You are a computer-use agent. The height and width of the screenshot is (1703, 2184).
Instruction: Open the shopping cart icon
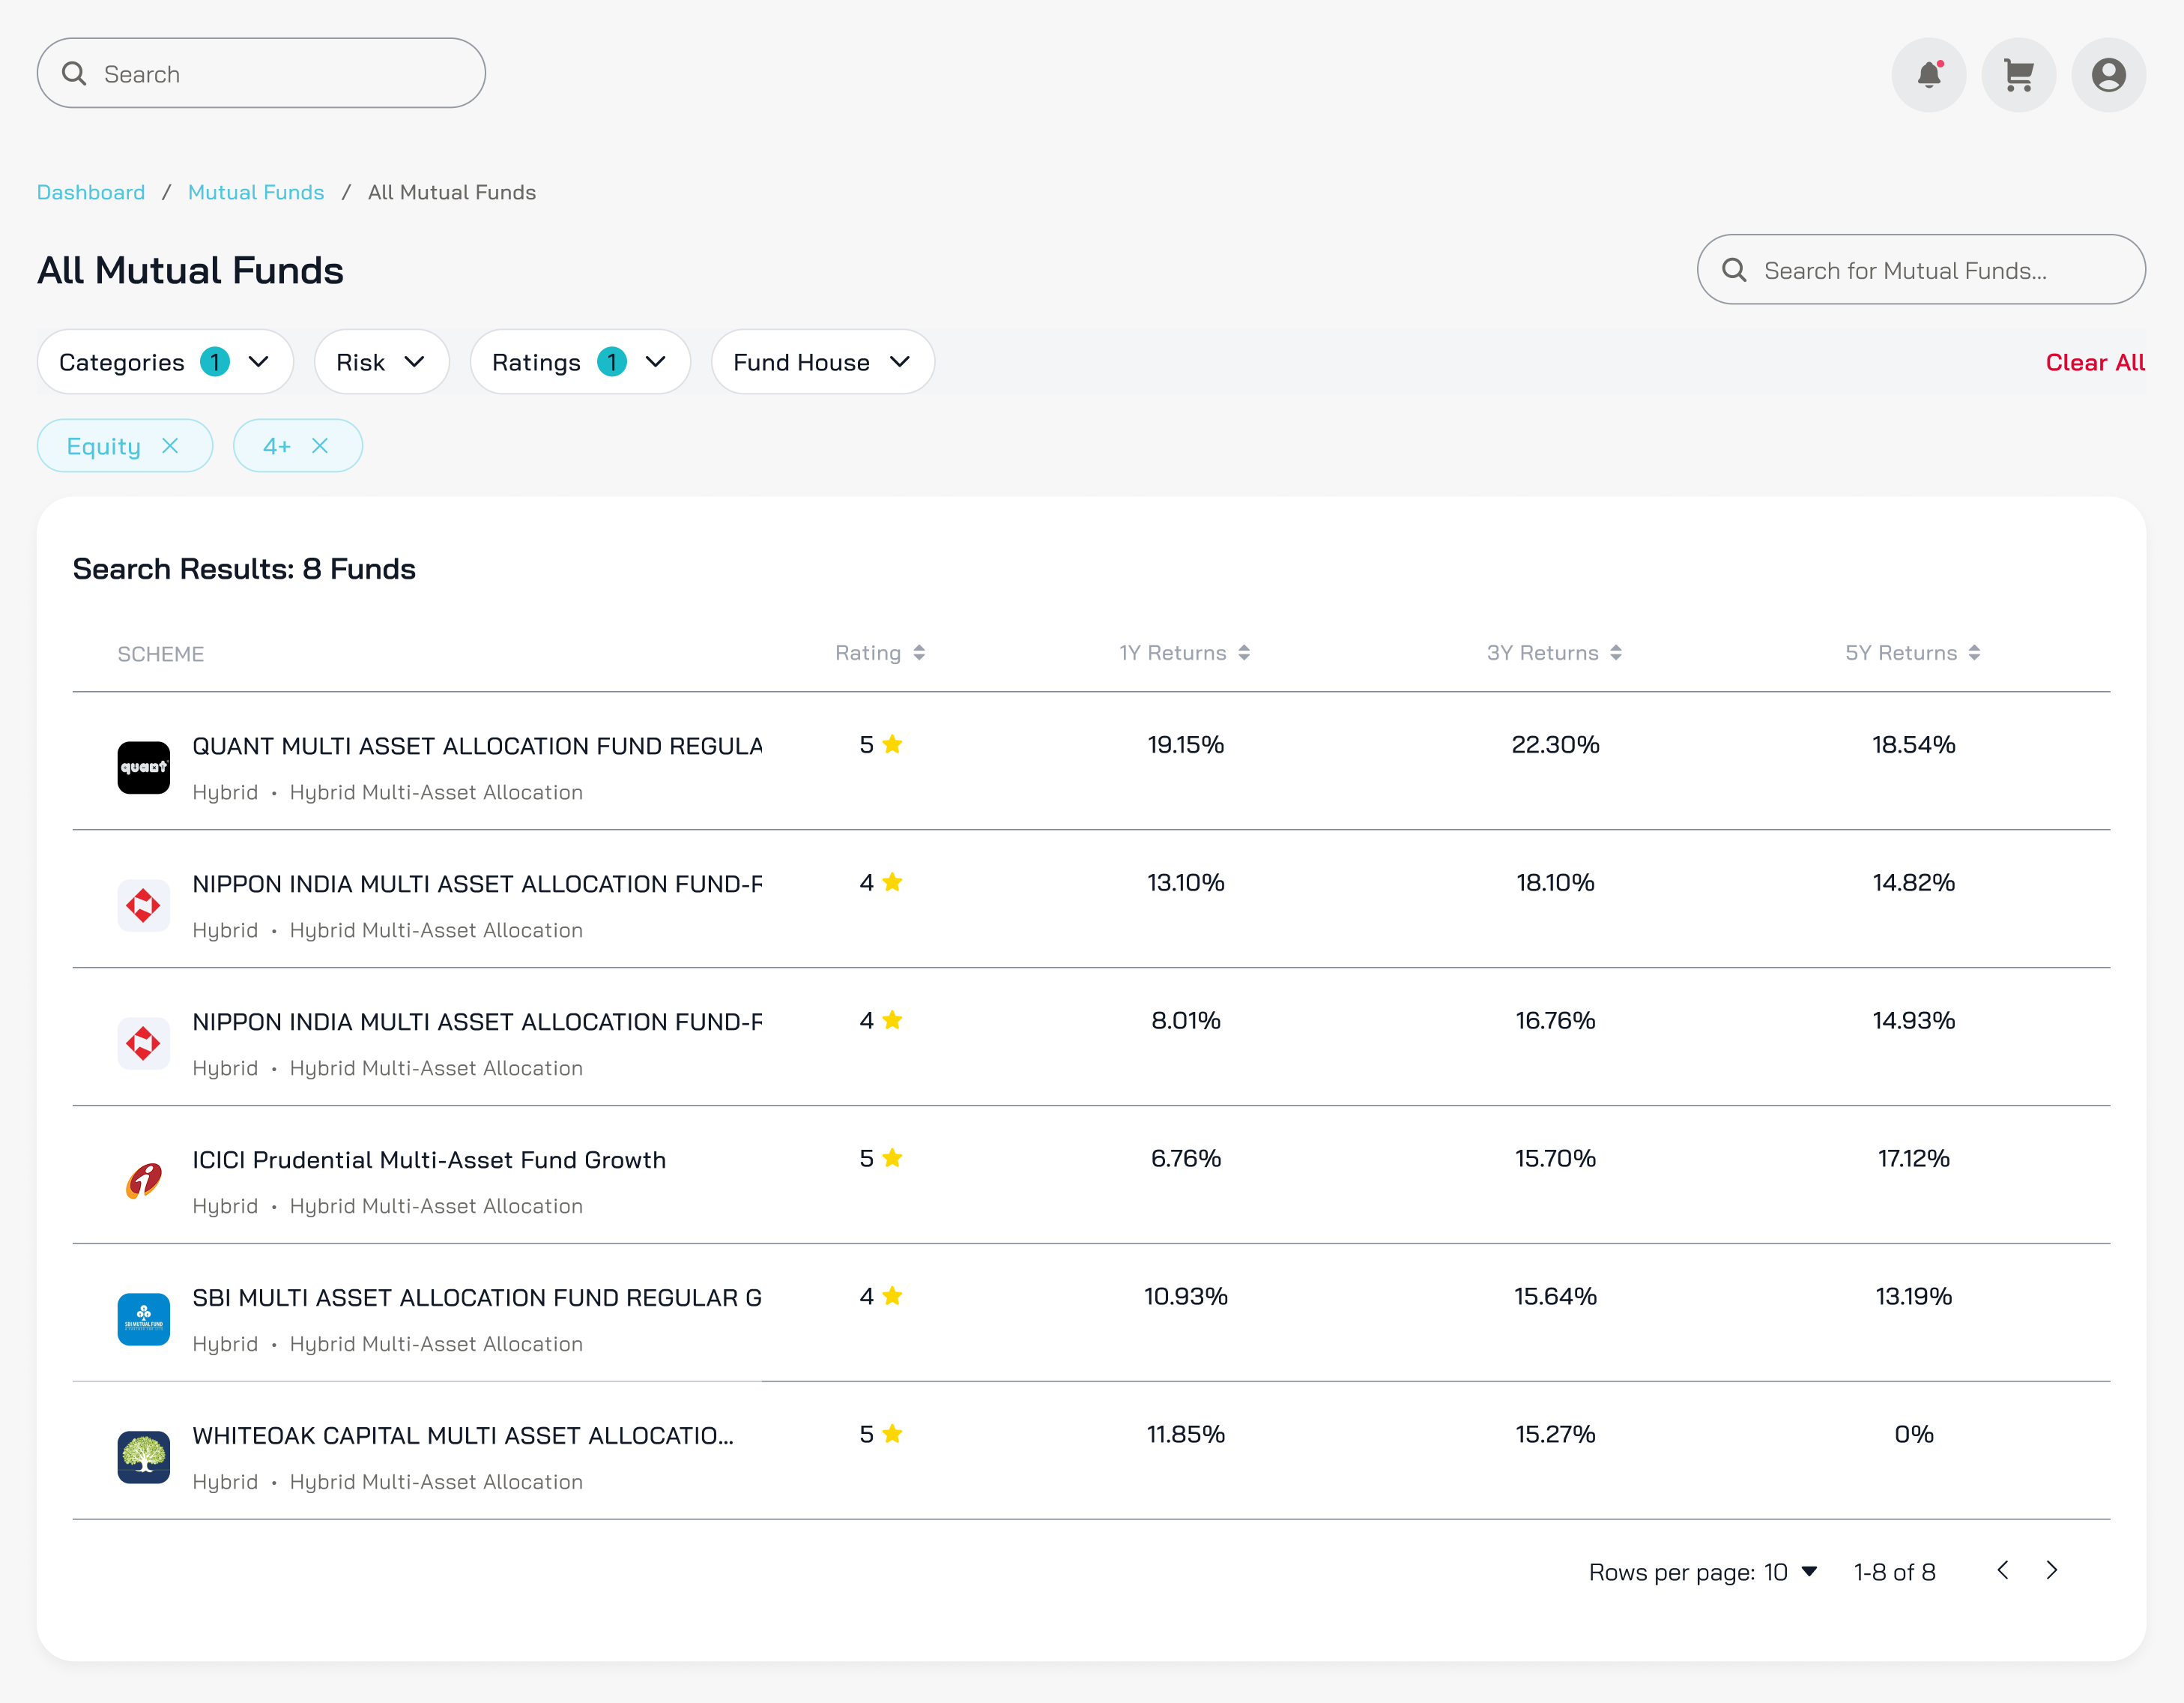(2018, 75)
